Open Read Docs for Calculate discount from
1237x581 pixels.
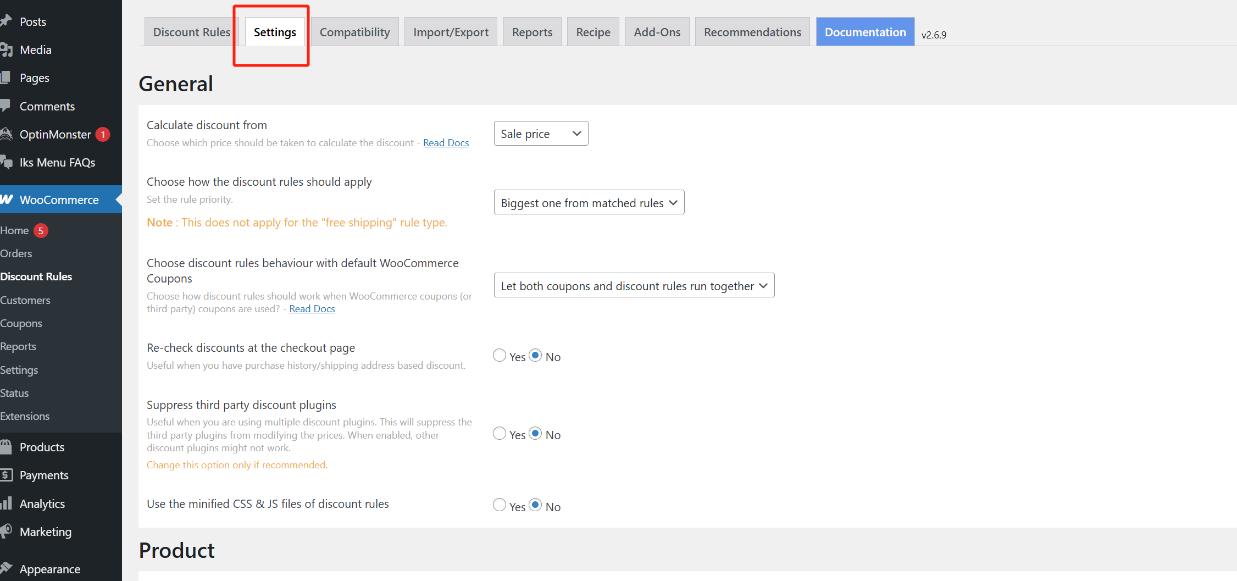(446, 142)
